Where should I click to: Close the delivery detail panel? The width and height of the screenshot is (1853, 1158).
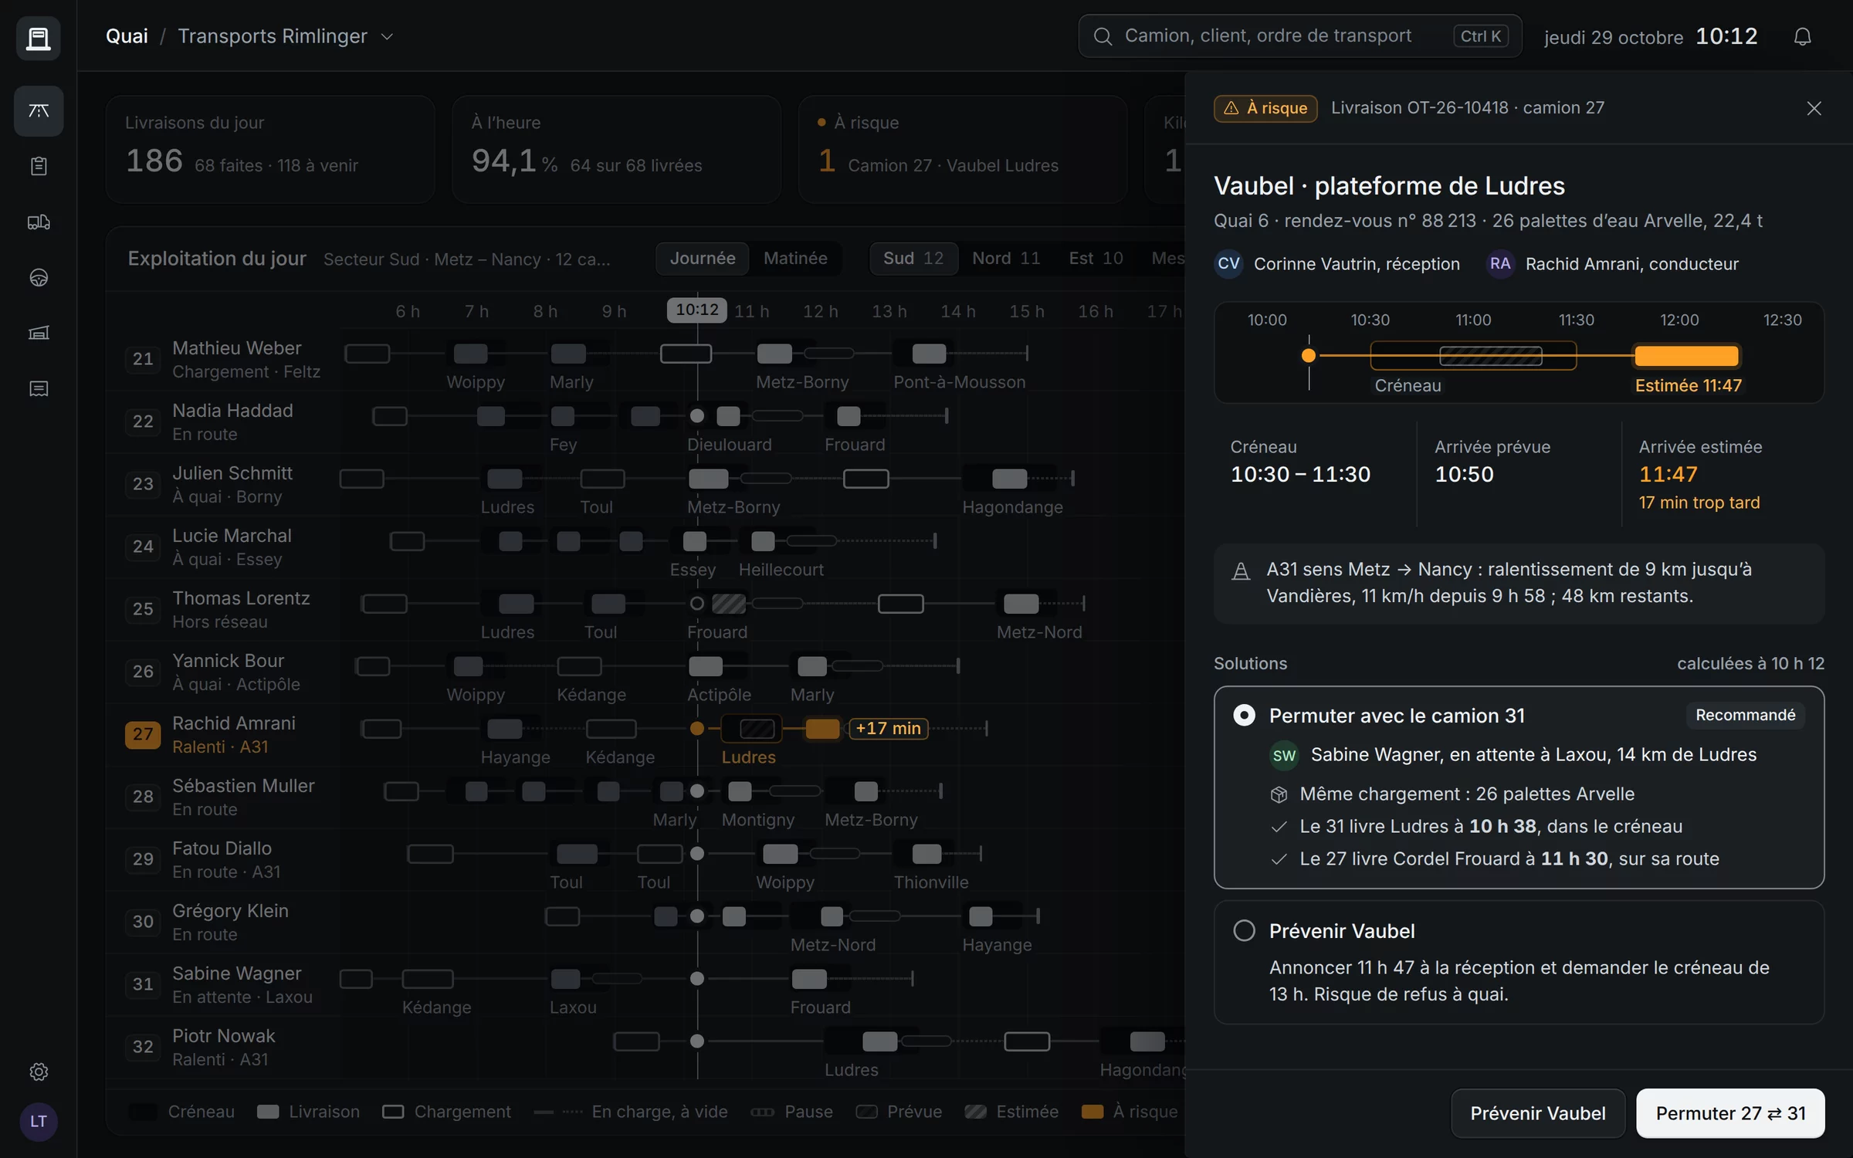click(x=1814, y=108)
